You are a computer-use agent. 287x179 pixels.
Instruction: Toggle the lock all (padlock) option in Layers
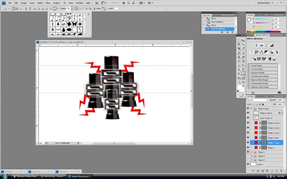click(x=263, y=104)
